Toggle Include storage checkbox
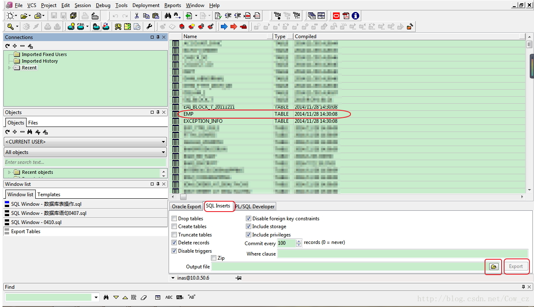This screenshot has width=534, height=307. tap(249, 227)
